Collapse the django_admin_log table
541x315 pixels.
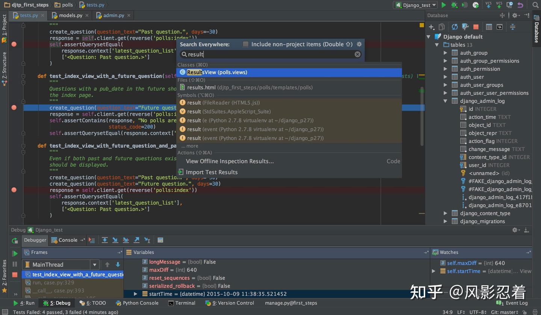[x=445, y=101]
